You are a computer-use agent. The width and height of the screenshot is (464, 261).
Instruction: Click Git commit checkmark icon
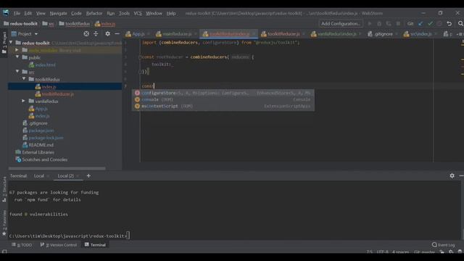430,24
